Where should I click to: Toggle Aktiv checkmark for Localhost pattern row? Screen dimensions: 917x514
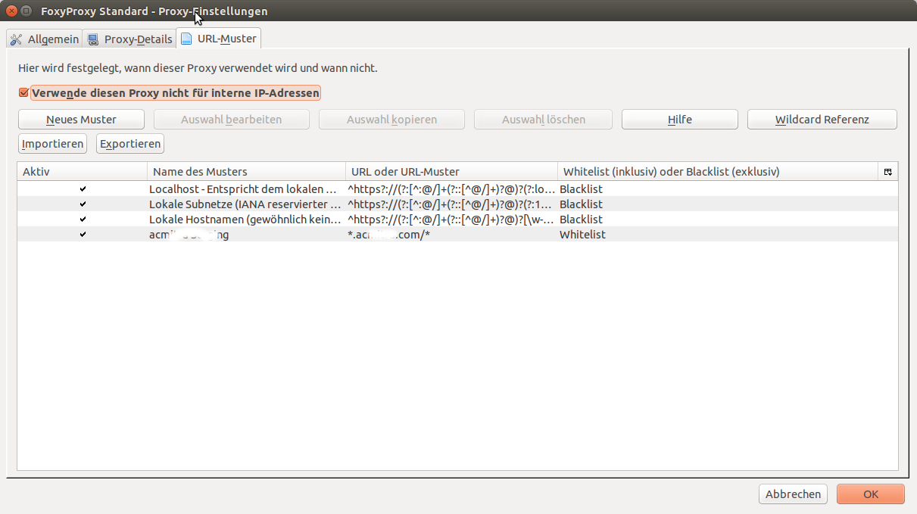83,189
